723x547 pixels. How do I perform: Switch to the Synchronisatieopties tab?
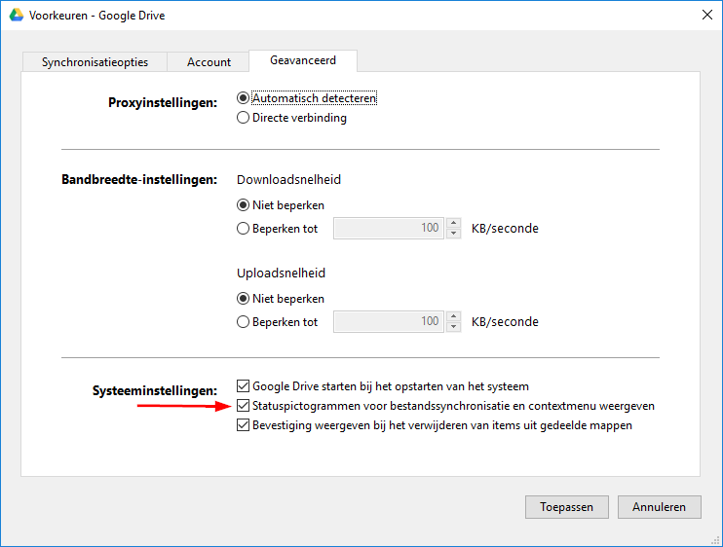(x=95, y=62)
